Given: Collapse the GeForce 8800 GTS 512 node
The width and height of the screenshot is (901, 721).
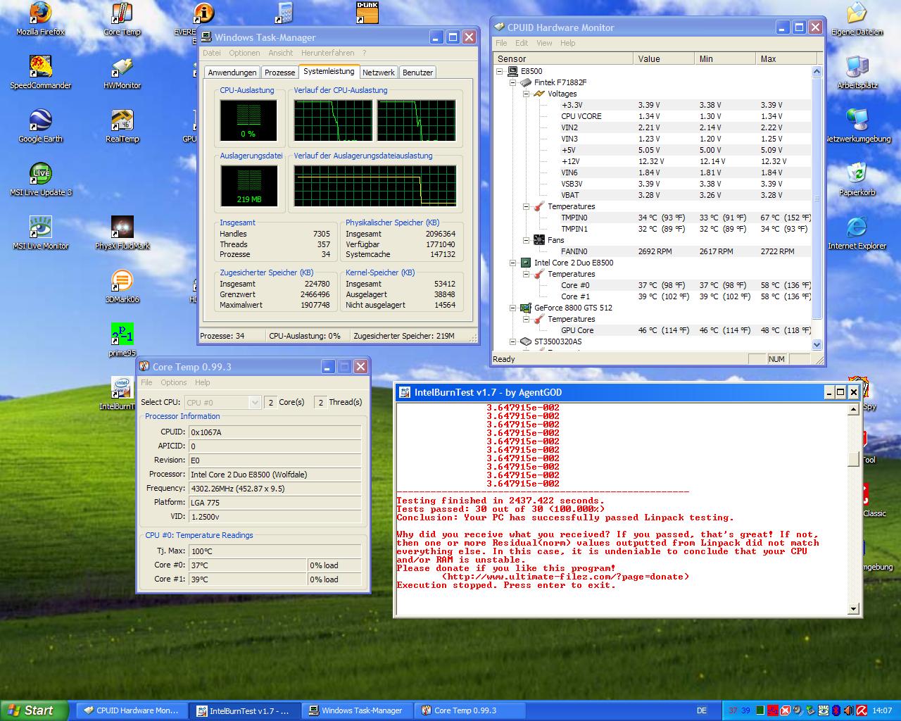Looking at the screenshot, I should tap(513, 308).
